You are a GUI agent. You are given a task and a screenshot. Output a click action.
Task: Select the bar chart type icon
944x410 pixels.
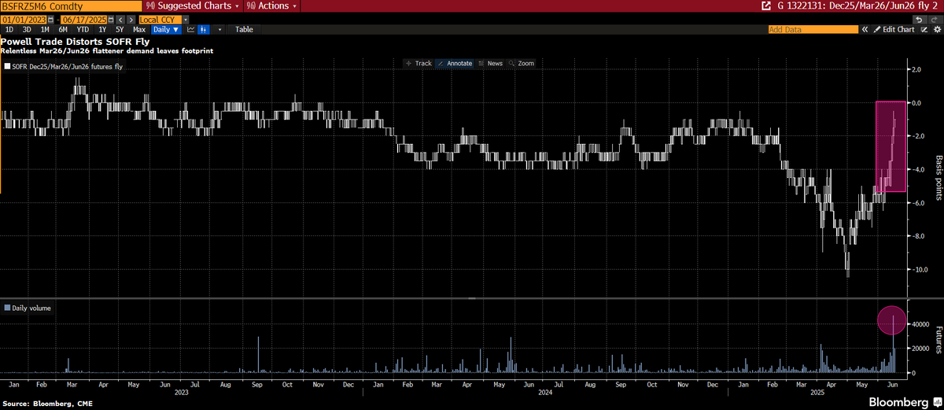(x=203, y=29)
